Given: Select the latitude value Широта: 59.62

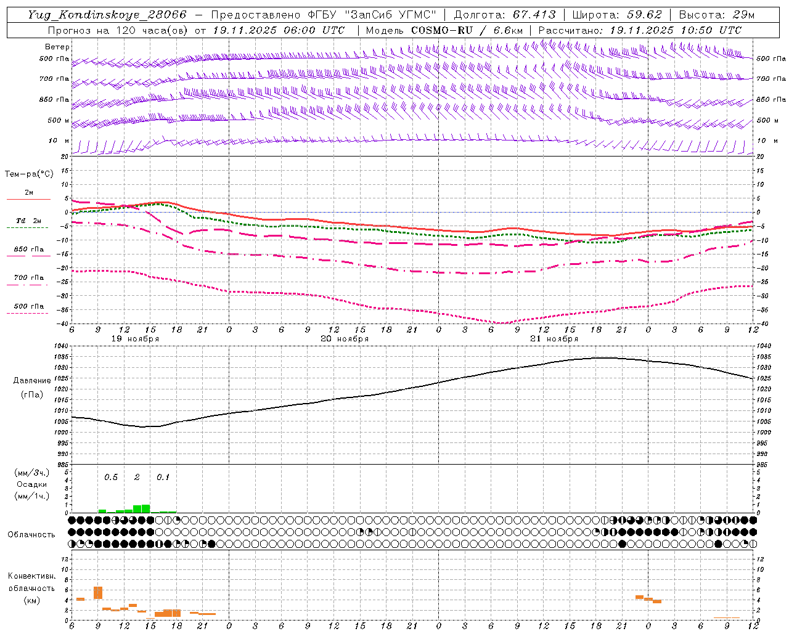Looking at the screenshot, I should (617, 15).
